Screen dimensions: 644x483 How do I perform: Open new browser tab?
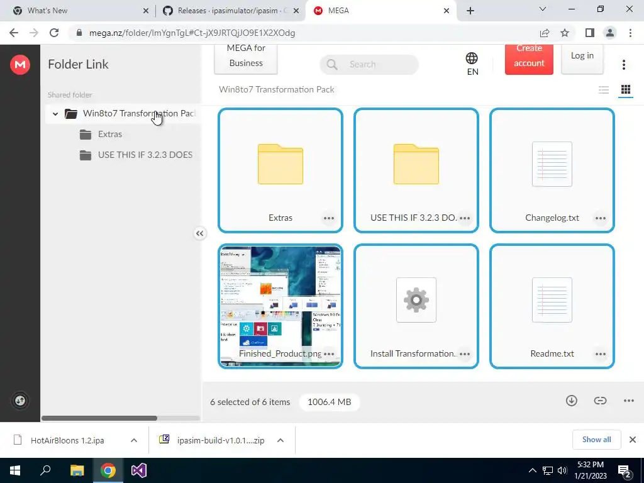[470, 11]
